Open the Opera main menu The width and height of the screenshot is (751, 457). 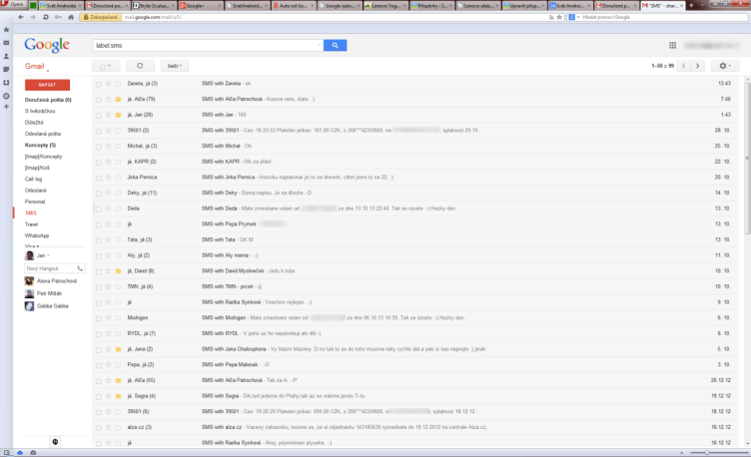[12, 4]
